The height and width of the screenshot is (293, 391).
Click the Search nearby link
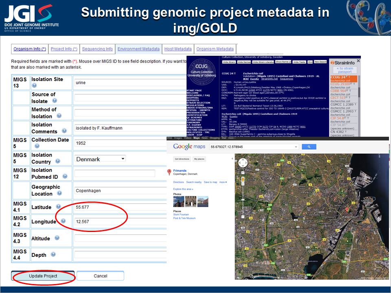coord(194,182)
